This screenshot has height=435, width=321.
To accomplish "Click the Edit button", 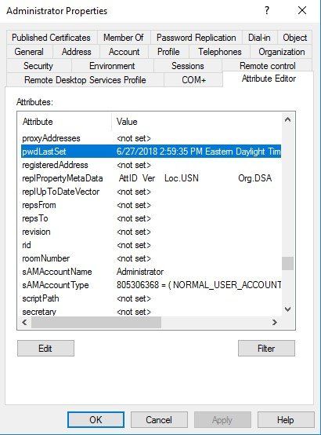I will pos(45,348).
